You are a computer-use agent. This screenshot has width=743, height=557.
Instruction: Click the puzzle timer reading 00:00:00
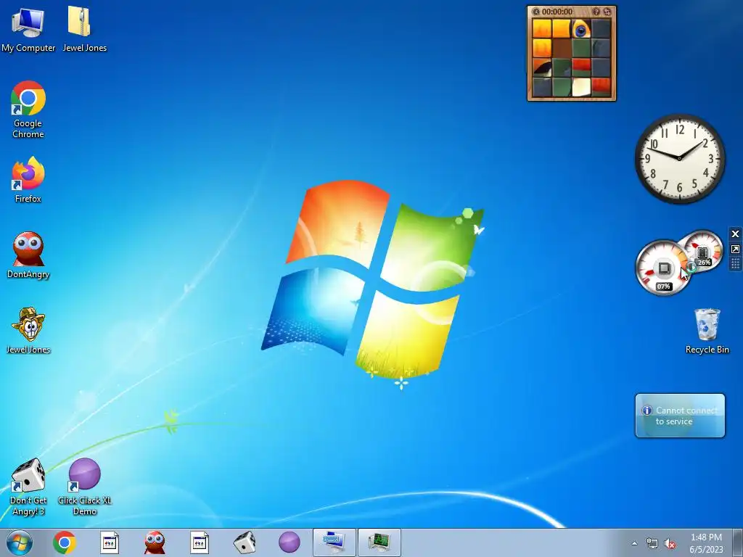click(557, 12)
